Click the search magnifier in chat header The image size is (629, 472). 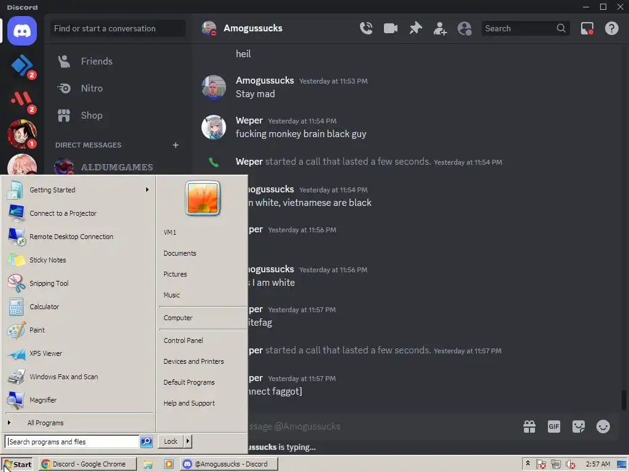pos(561,28)
